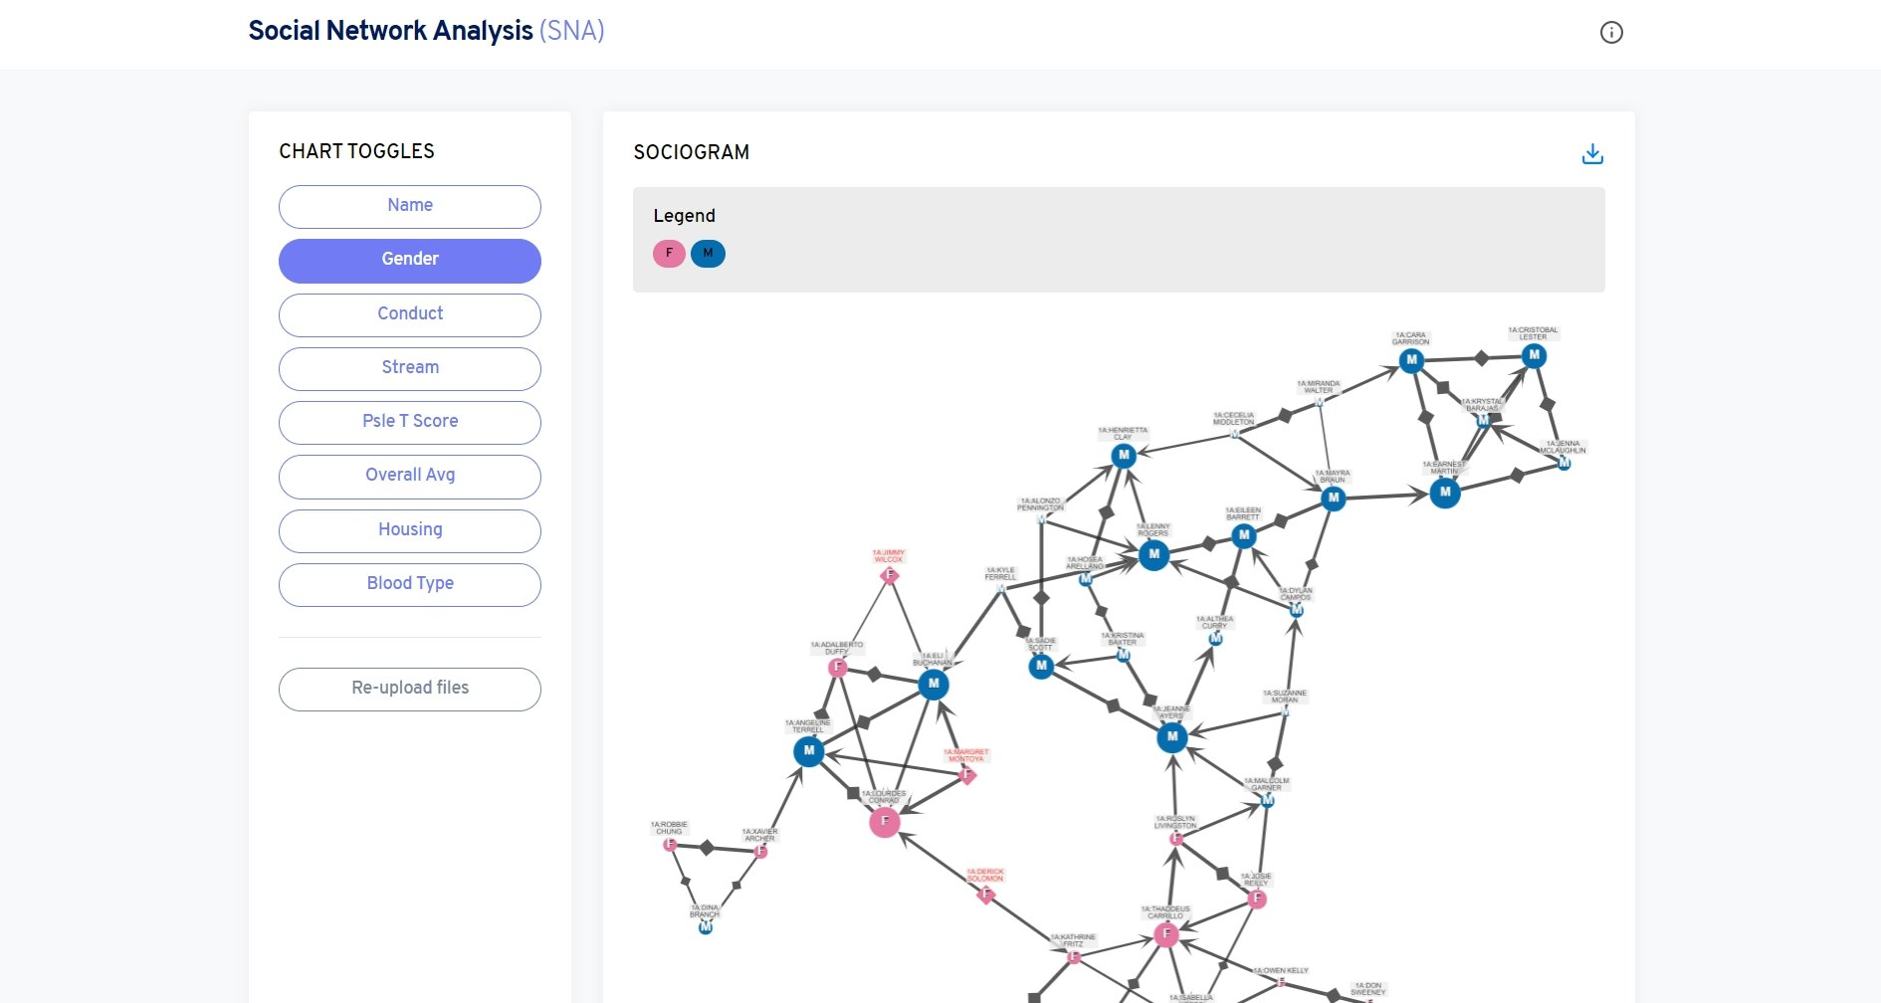Select the 1A:JIMMY WILCOX node

889,575
